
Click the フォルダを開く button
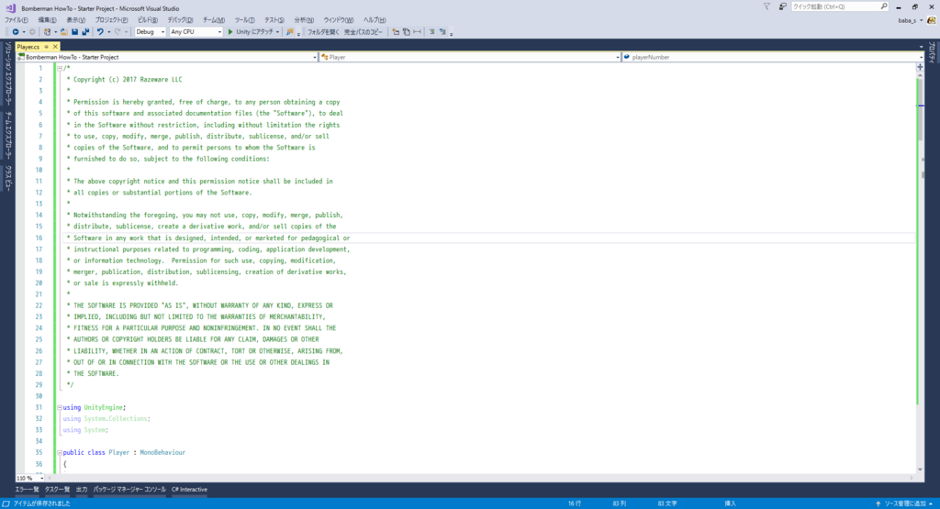point(323,32)
